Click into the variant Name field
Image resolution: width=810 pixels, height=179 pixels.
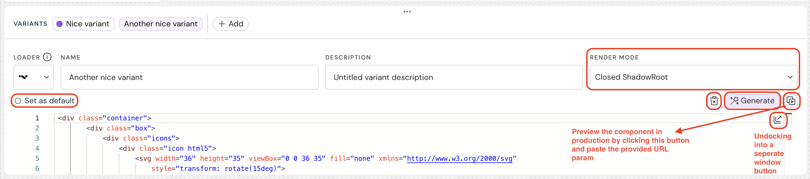[x=189, y=77]
